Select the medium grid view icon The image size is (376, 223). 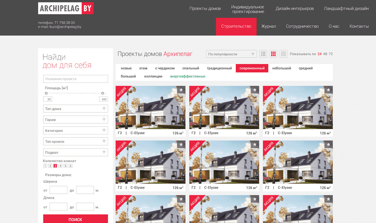tap(273, 54)
